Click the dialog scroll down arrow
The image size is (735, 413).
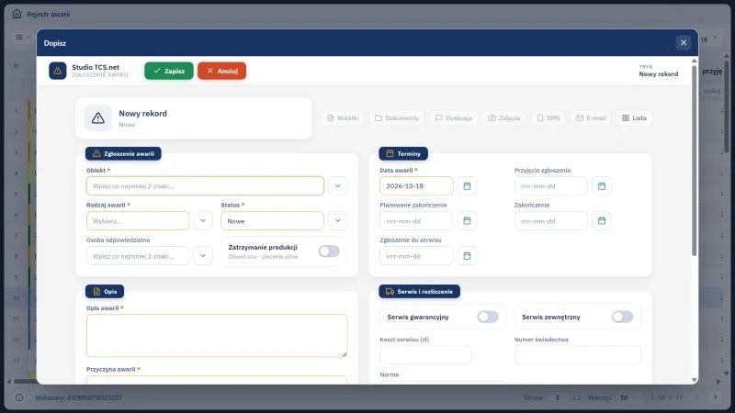[695, 380]
